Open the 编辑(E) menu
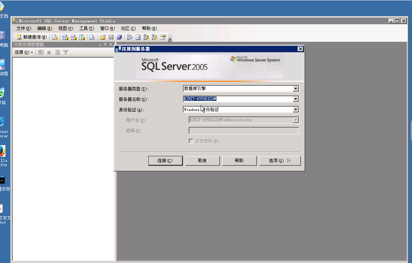 (x=45, y=28)
